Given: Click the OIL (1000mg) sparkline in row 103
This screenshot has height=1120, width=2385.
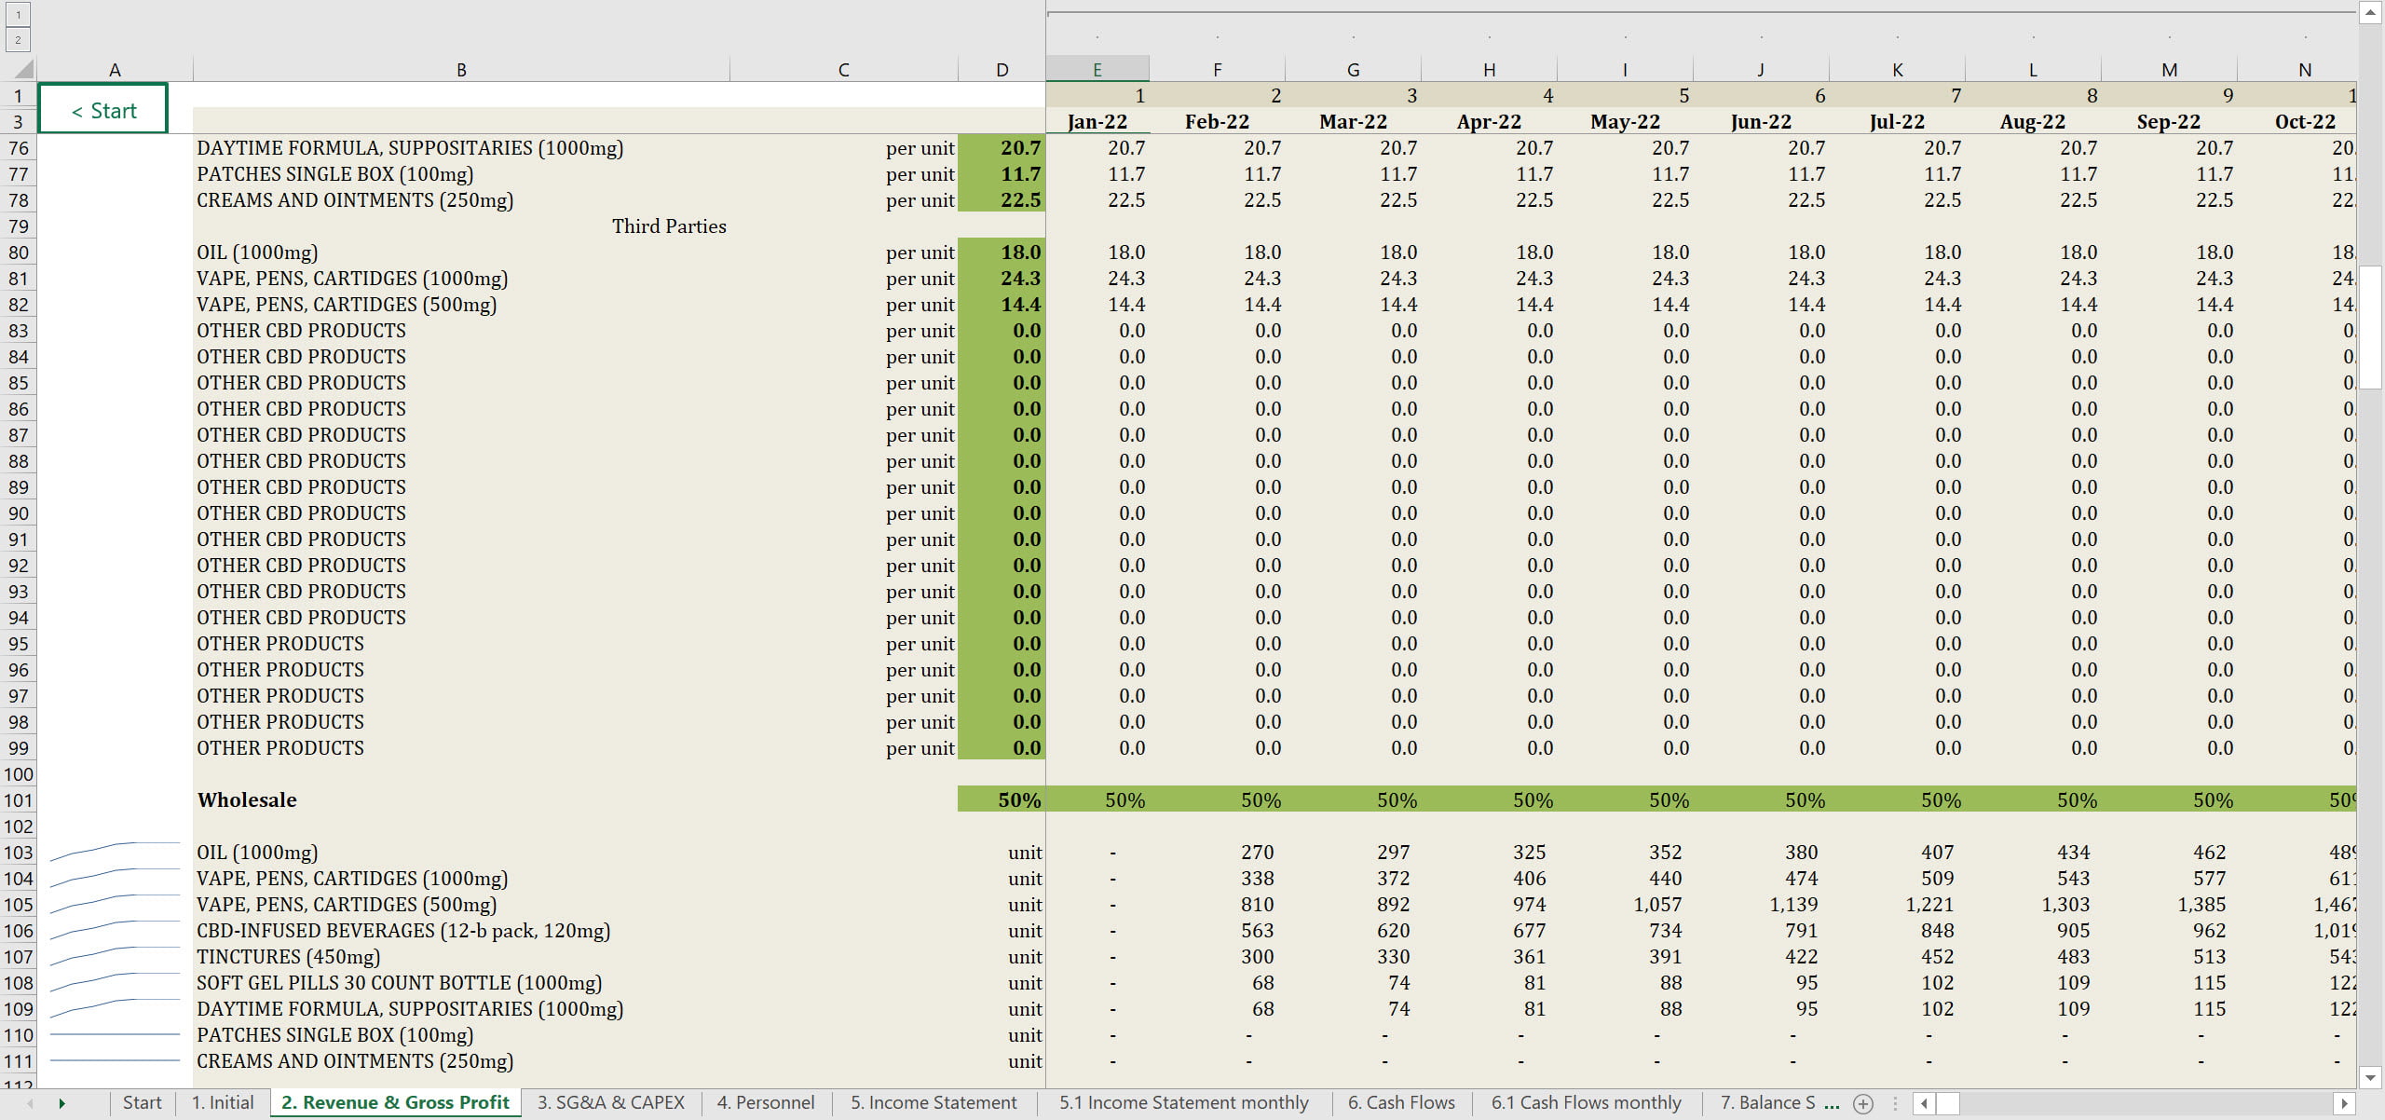Looking at the screenshot, I should pyautogui.click(x=115, y=852).
